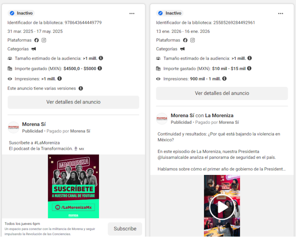Open audience size info icon on the $10 mil - $15 mil ad

[250, 58]
